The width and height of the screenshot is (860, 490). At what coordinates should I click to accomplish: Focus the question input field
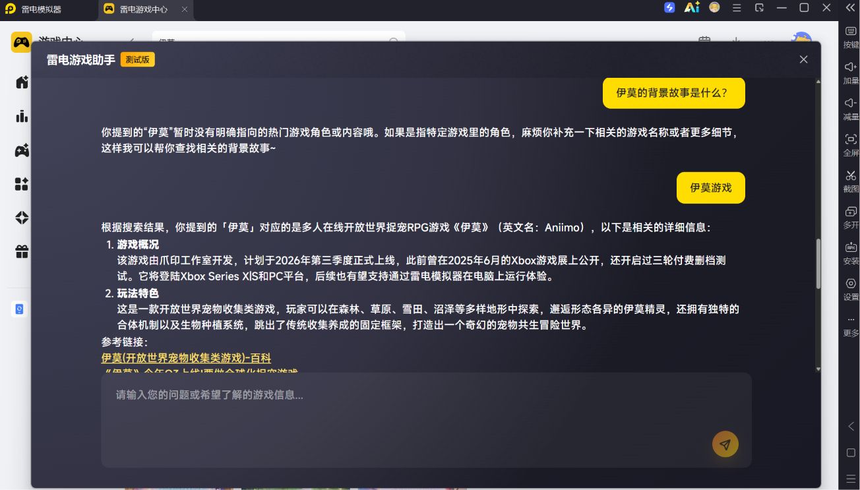[426, 419]
